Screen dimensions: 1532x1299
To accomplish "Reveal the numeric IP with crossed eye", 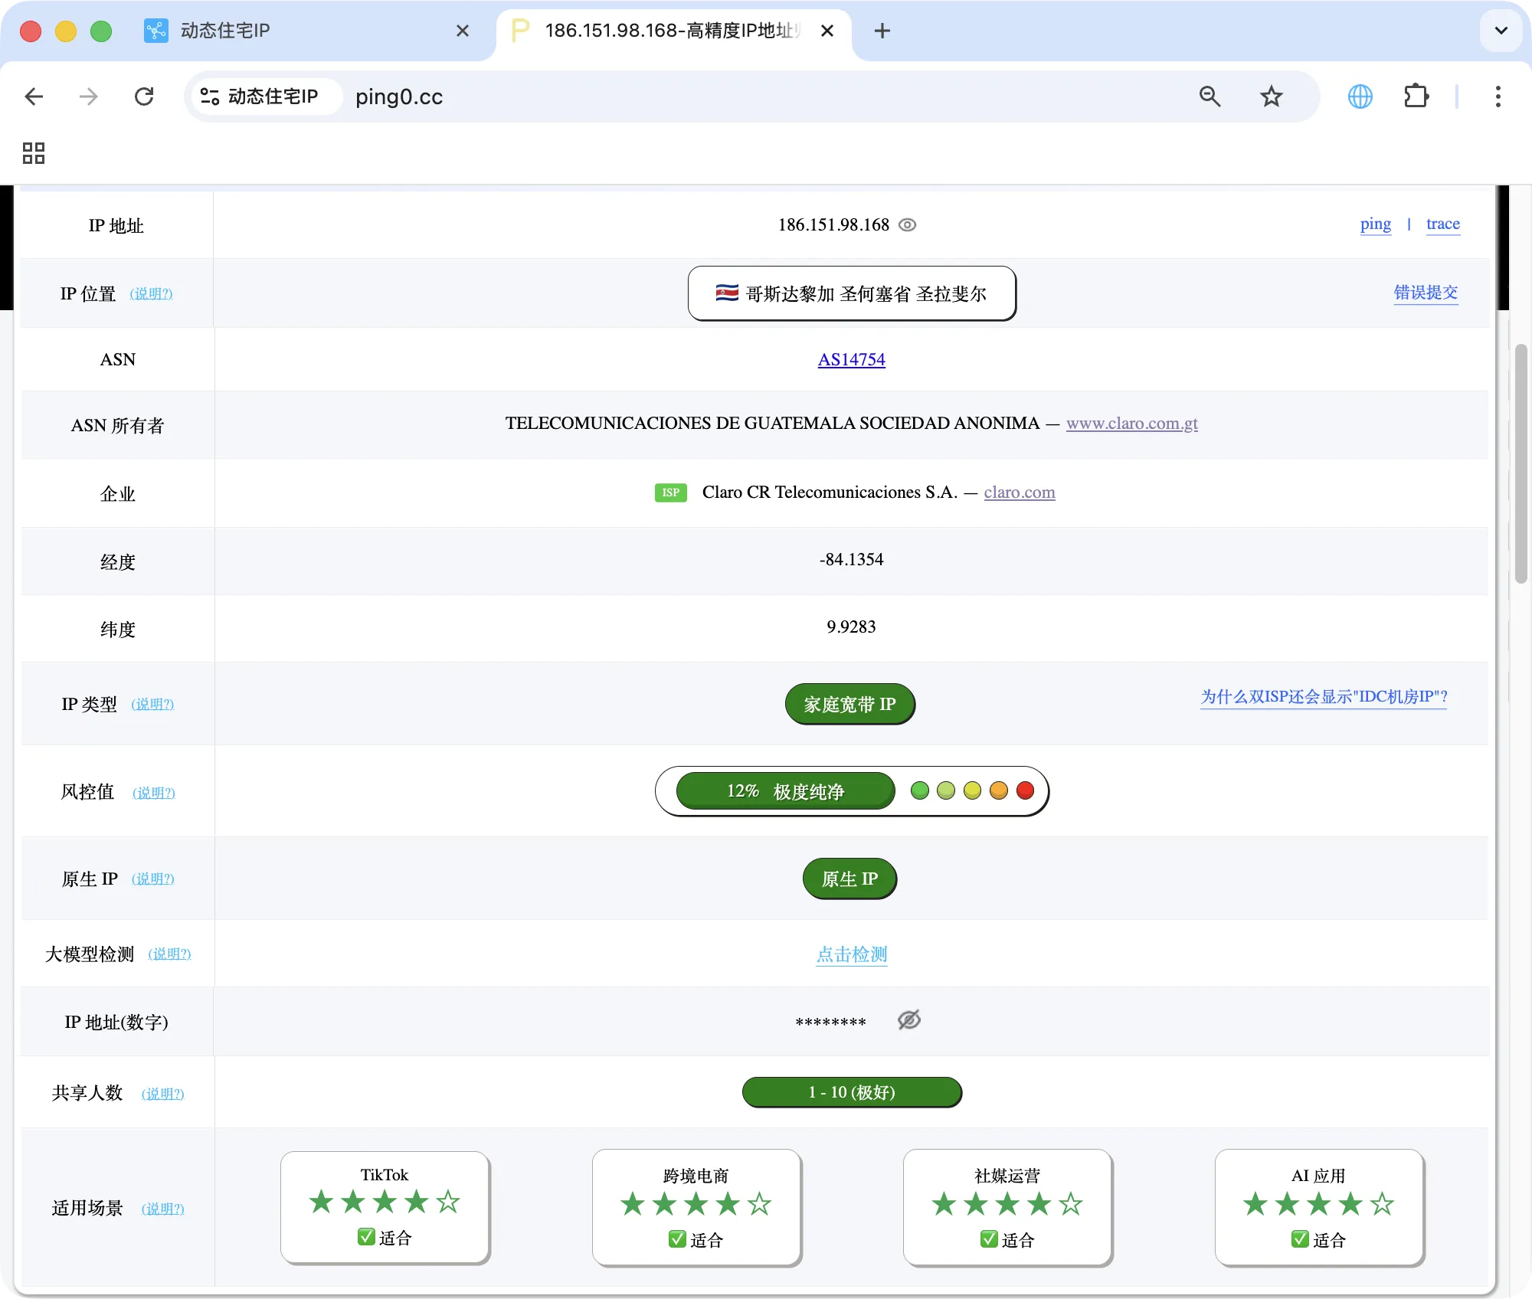I will [908, 1020].
